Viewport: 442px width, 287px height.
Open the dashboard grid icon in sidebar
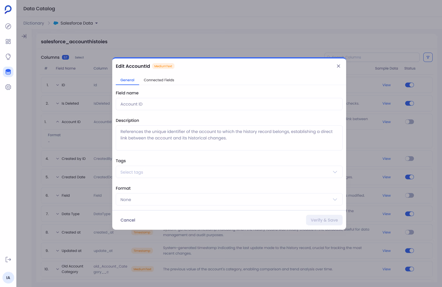[8, 42]
